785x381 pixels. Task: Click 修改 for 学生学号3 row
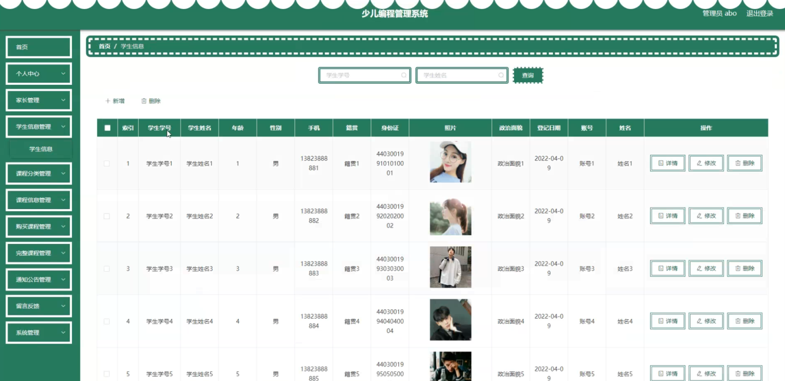click(x=706, y=268)
